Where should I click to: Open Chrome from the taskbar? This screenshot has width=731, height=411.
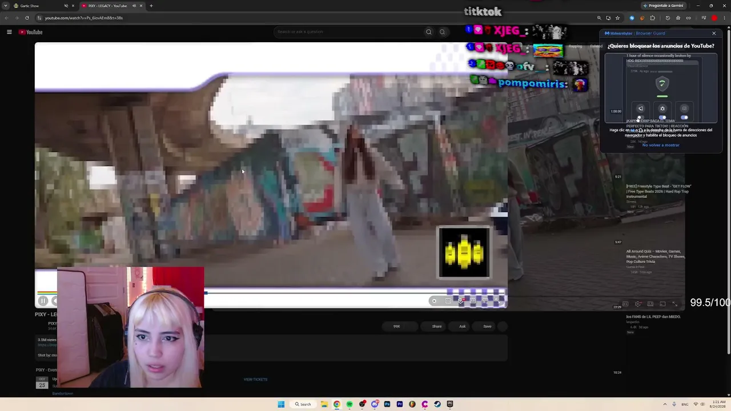point(336,404)
